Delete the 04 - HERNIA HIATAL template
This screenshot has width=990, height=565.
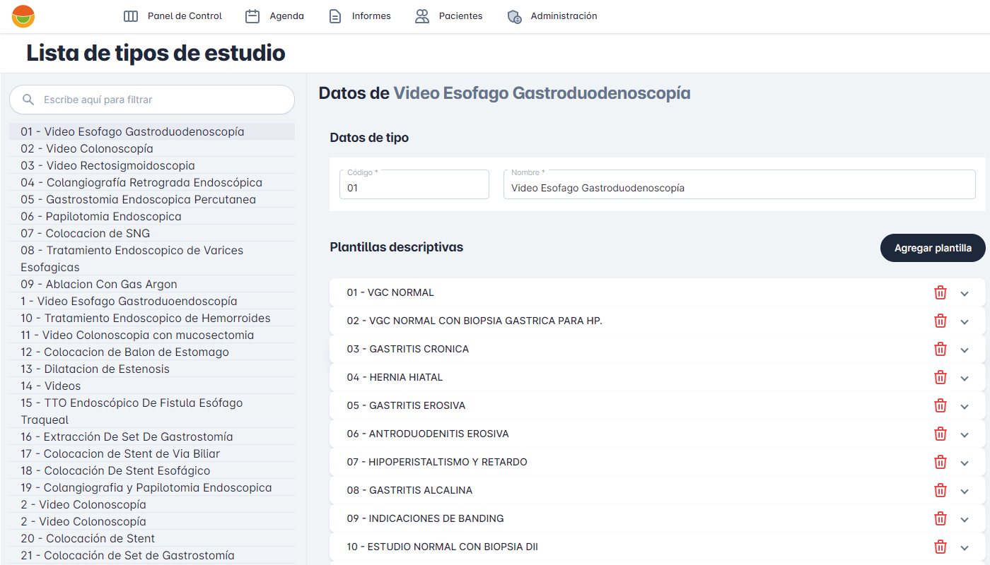[x=940, y=377]
